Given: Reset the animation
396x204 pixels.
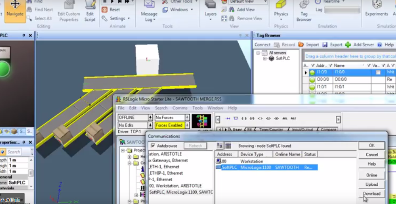Looking at the screenshot, I should point(111,10).
